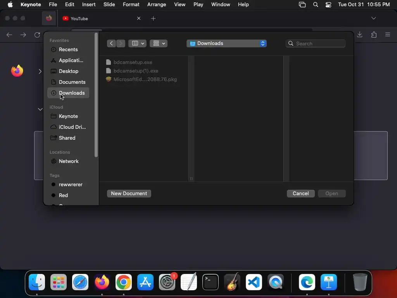The width and height of the screenshot is (397, 298).
Task: Open Firefox downloads panel
Action: 359,35
